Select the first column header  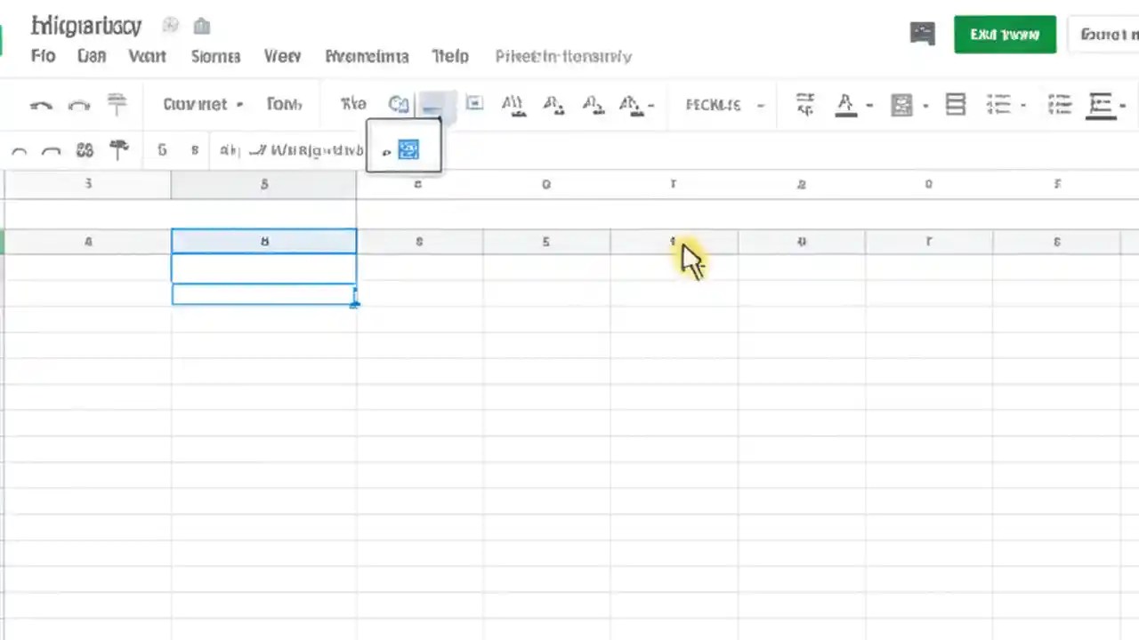[x=87, y=184]
